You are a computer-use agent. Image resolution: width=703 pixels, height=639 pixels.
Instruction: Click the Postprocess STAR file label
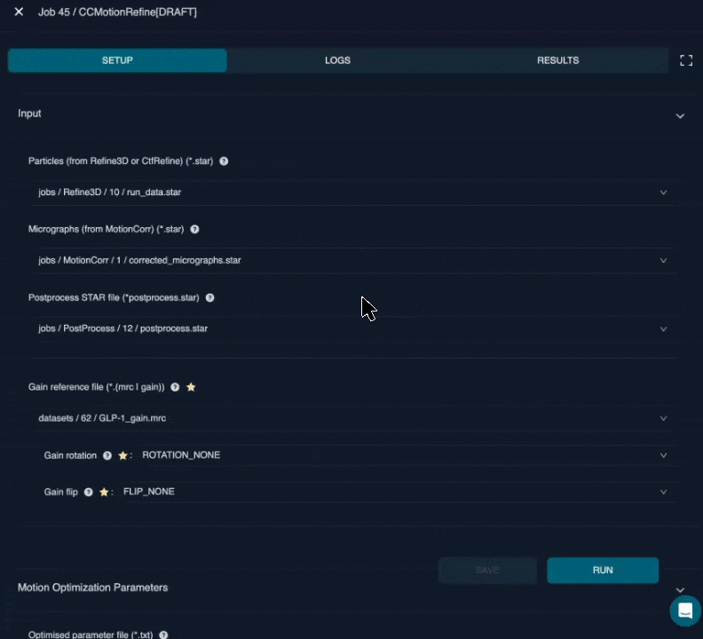coord(114,297)
